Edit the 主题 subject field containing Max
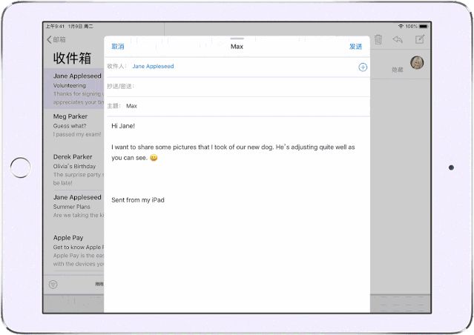Screen dimensions: 474x335 (x=237, y=106)
